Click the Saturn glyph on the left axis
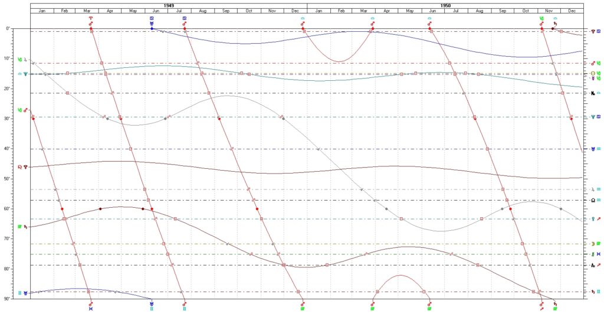This screenshot has height=314, width=604. click(25, 227)
